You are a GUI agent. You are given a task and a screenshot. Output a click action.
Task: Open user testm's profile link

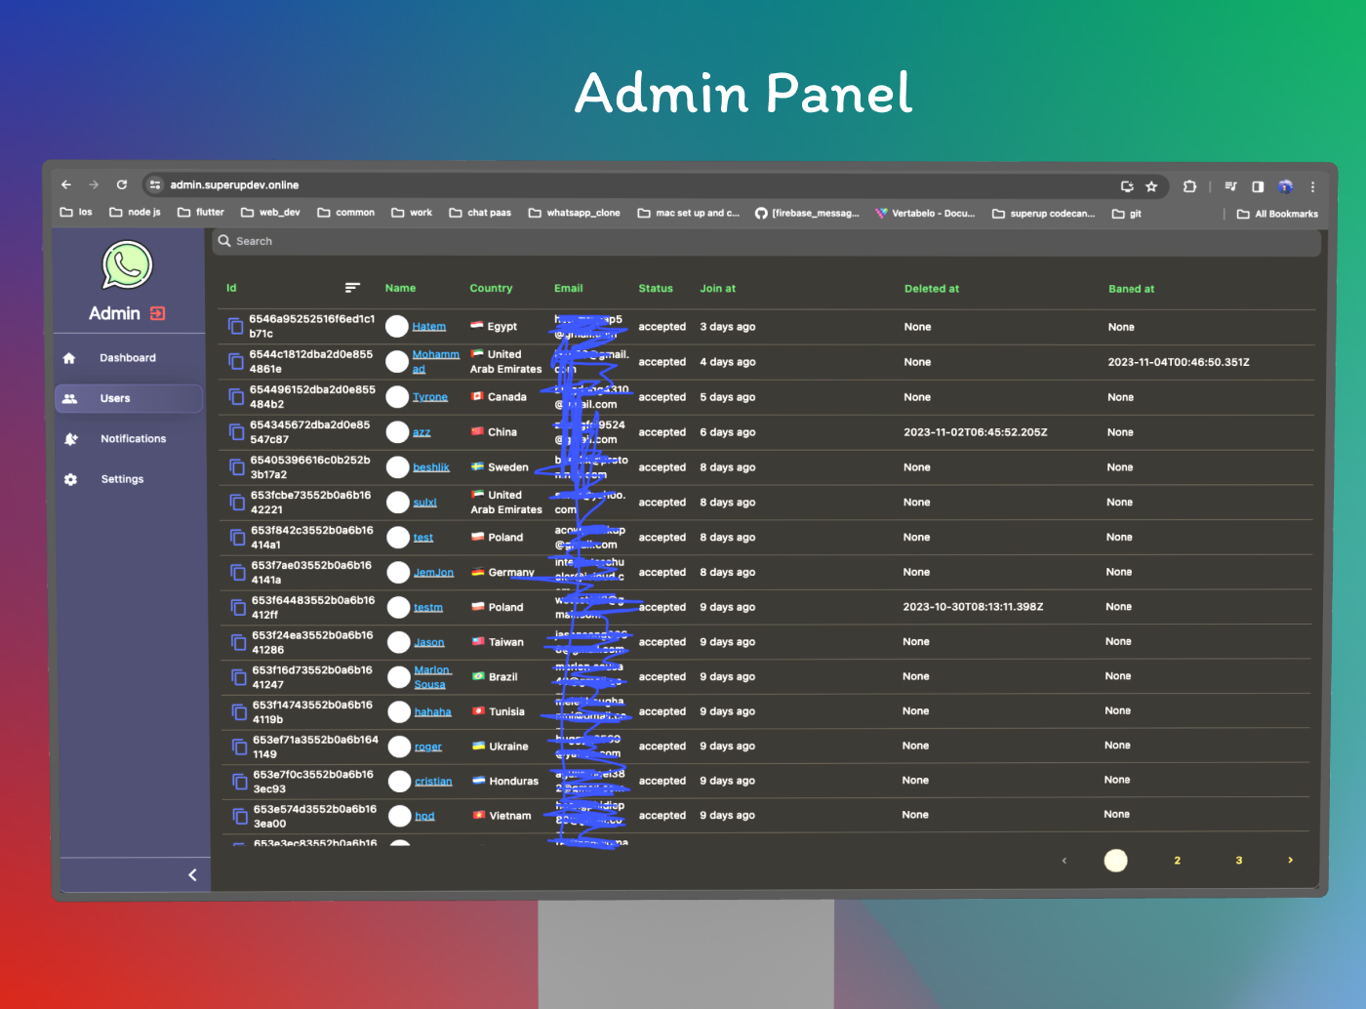(428, 607)
